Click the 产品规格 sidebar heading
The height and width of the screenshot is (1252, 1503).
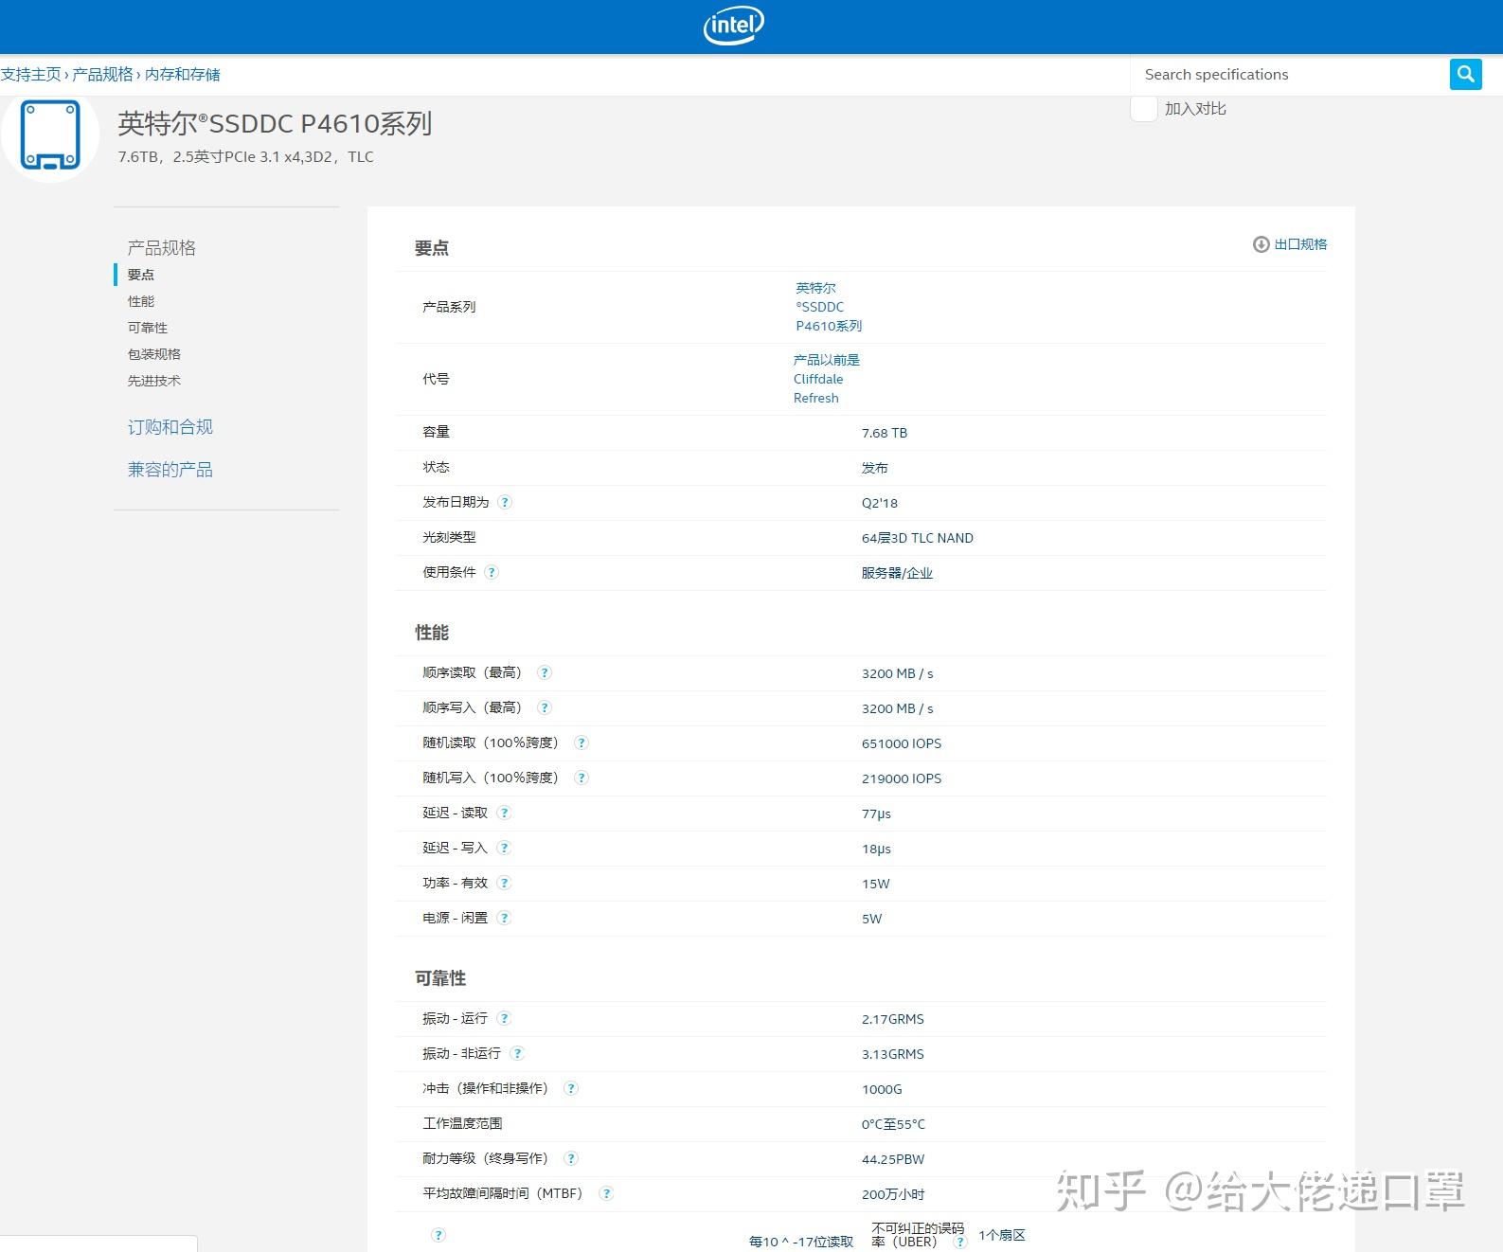162,247
